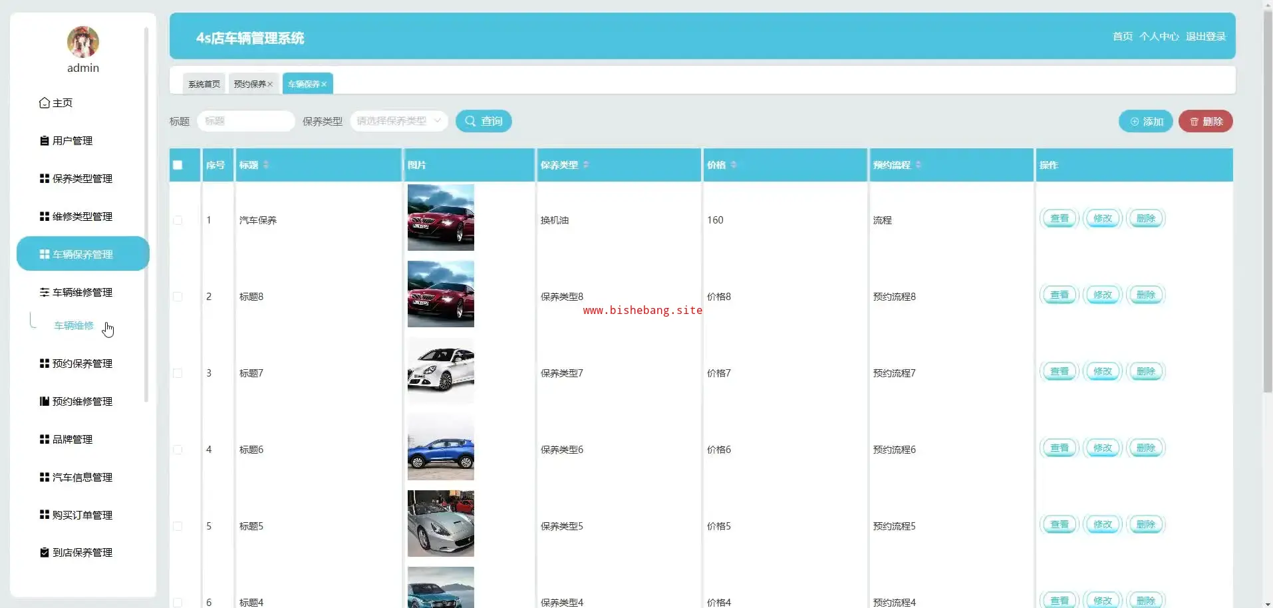Click the clipboard icon beside 用户管理
This screenshot has width=1273, height=608.
pyautogui.click(x=45, y=141)
